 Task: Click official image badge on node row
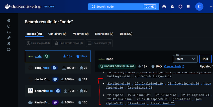click(x=47, y=56)
